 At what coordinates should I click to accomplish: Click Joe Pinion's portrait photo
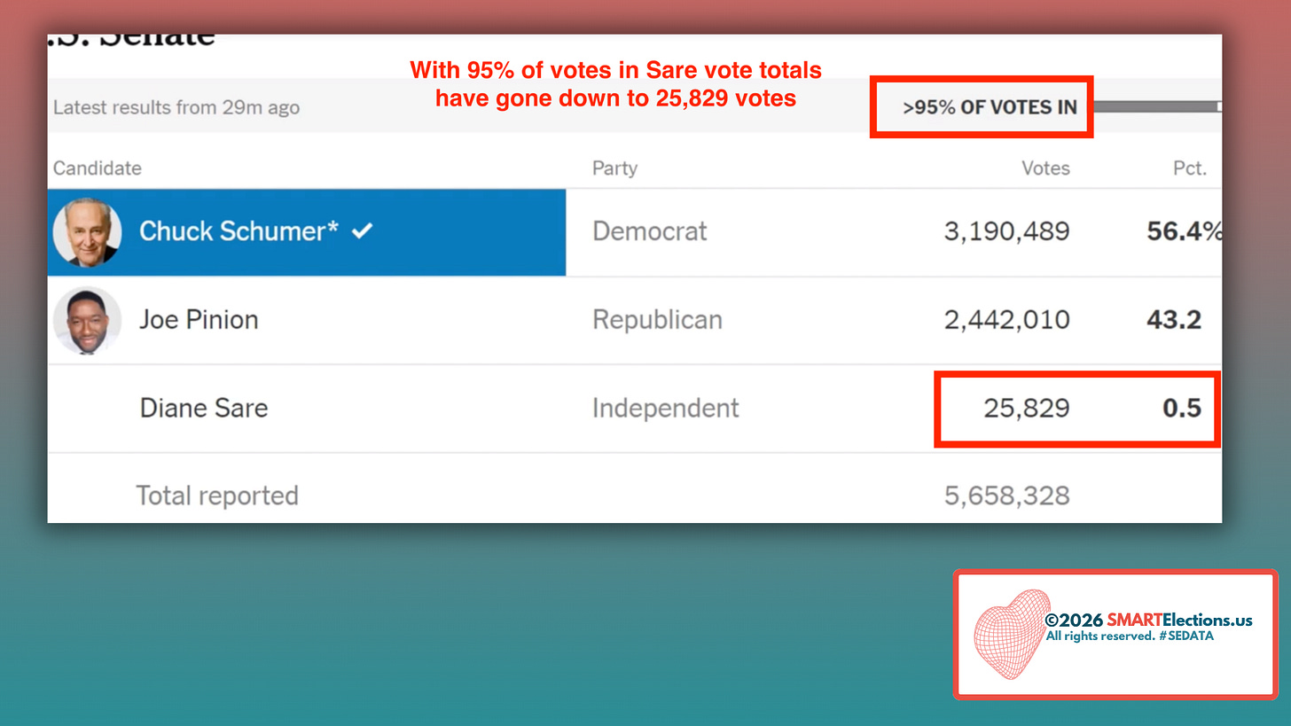click(87, 321)
